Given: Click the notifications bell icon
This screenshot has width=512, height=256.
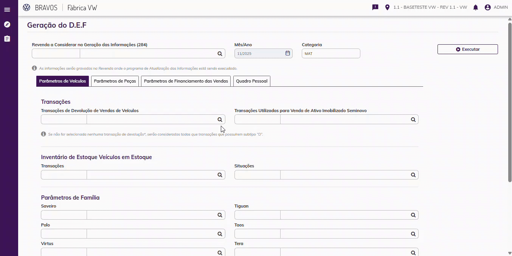Looking at the screenshot, I should [x=476, y=8].
